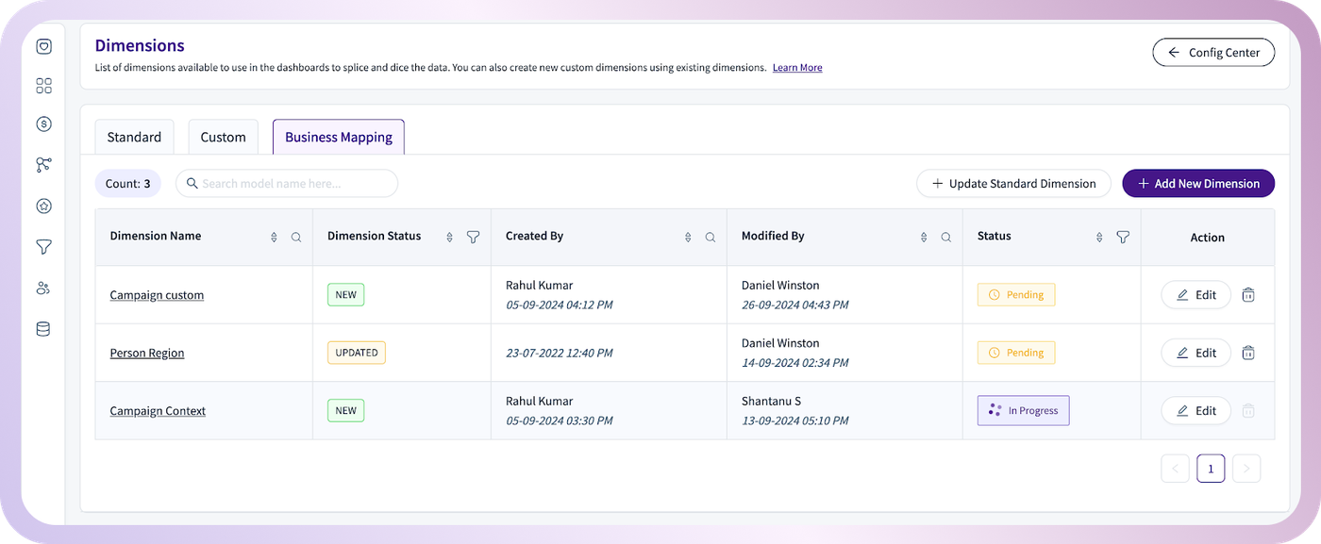This screenshot has height=544, width=1321.
Task: Edit the Campaign Context row
Action: [x=1196, y=411]
